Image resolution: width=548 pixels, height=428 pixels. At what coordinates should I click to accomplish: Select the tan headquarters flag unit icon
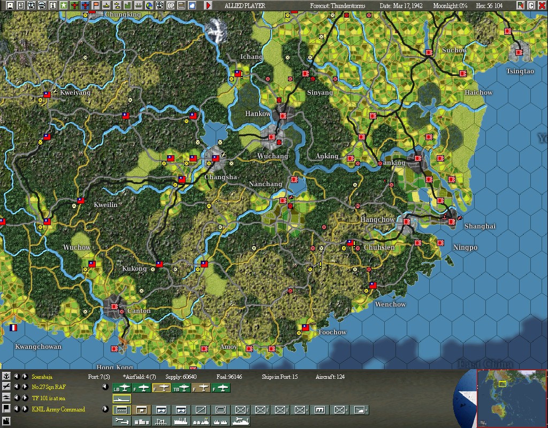141,410
